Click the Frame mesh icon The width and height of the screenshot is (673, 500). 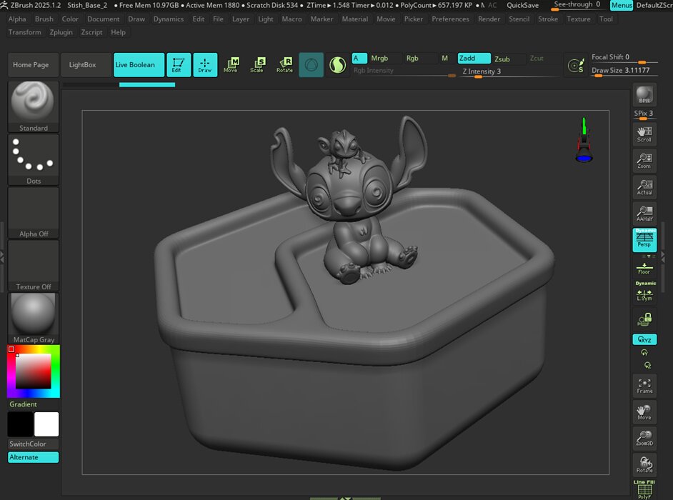[x=644, y=386]
